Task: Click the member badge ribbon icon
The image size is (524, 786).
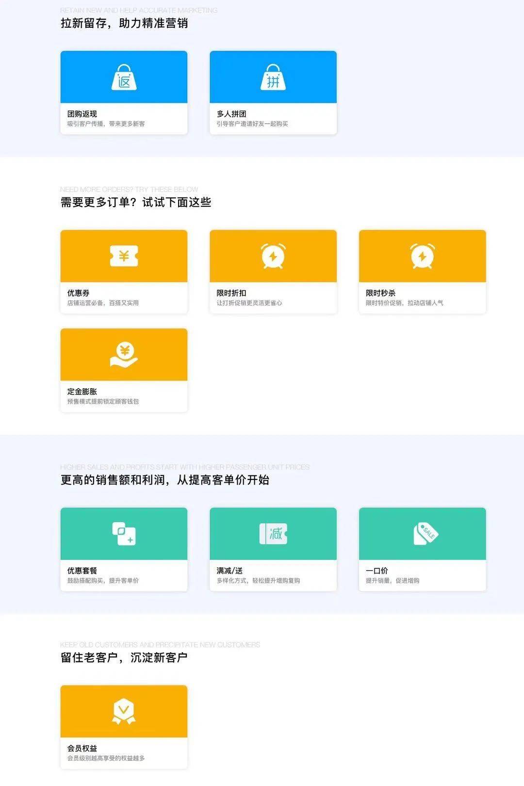Action: pos(124,711)
